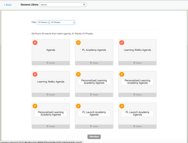The height and width of the screenshot is (143, 188).
Task: Open the Agenda resource title
Action: pyautogui.click(x=51, y=50)
